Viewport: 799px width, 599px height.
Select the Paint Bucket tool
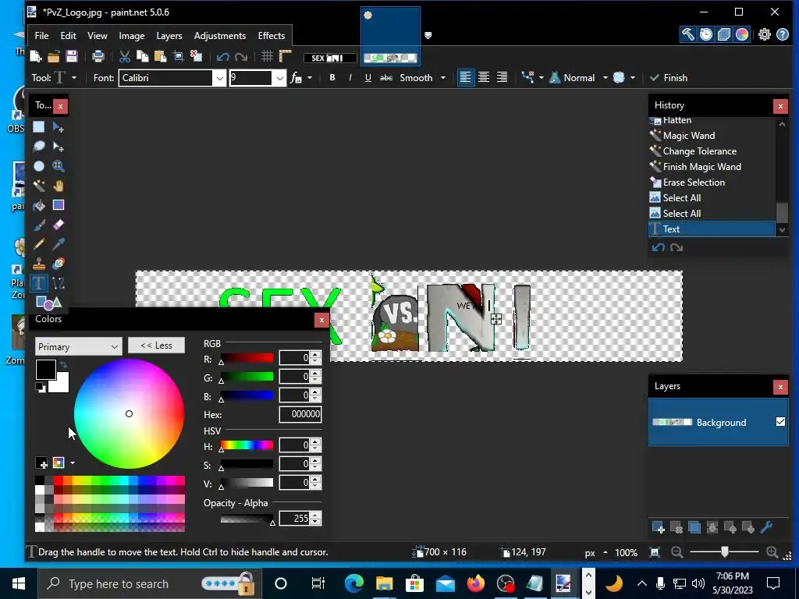coord(39,205)
